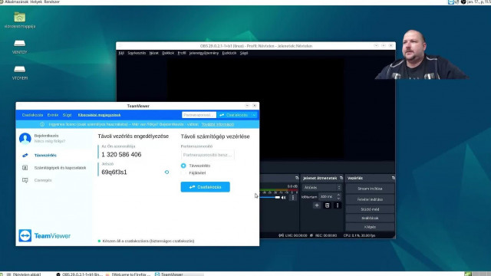
Task: Click the header partner ID input field
Action: (199, 115)
